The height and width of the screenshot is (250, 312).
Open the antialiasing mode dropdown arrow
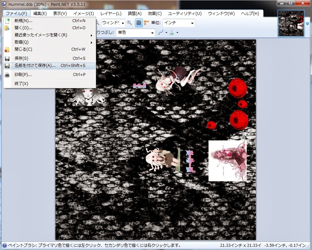tap(166, 33)
